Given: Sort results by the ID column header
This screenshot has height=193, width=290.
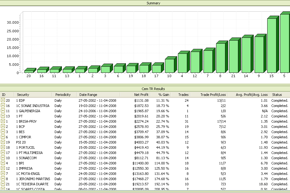Looking at the screenshot, I should (7, 95).
